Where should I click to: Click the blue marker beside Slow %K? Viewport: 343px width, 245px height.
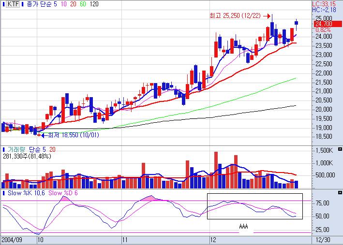(4, 193)
